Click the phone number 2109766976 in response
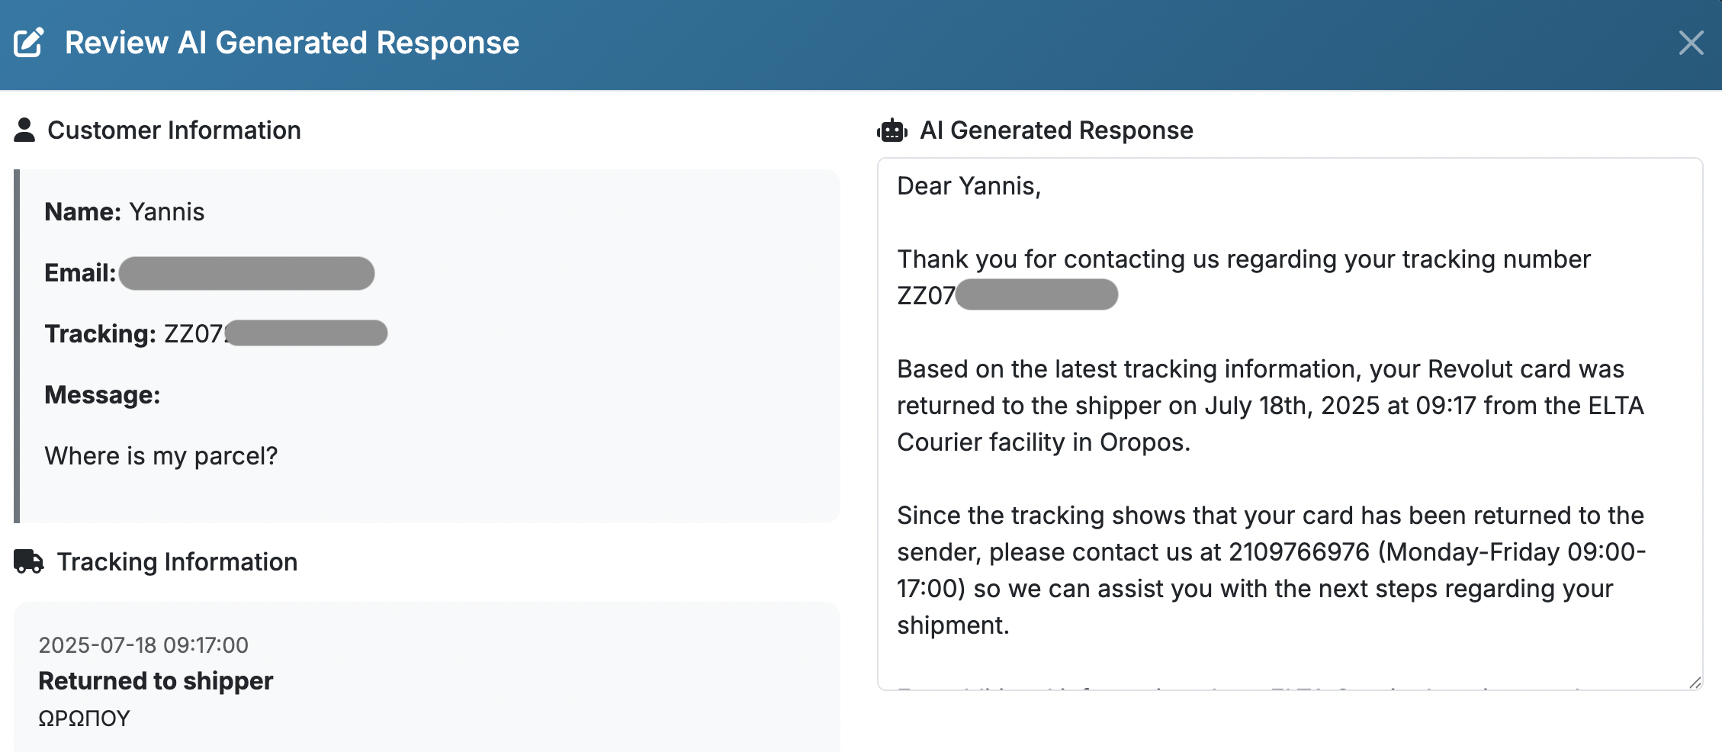 tap(1299, 551)
